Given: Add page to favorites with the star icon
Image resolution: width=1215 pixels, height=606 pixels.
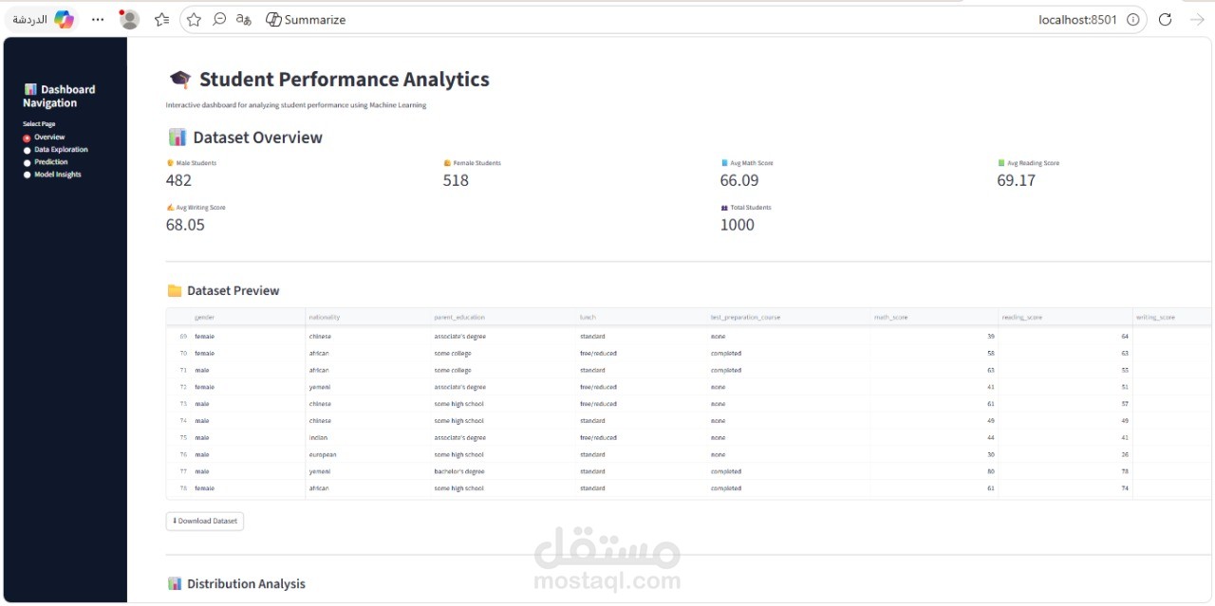Looking at the screenshot, I should tap(194, 19).
